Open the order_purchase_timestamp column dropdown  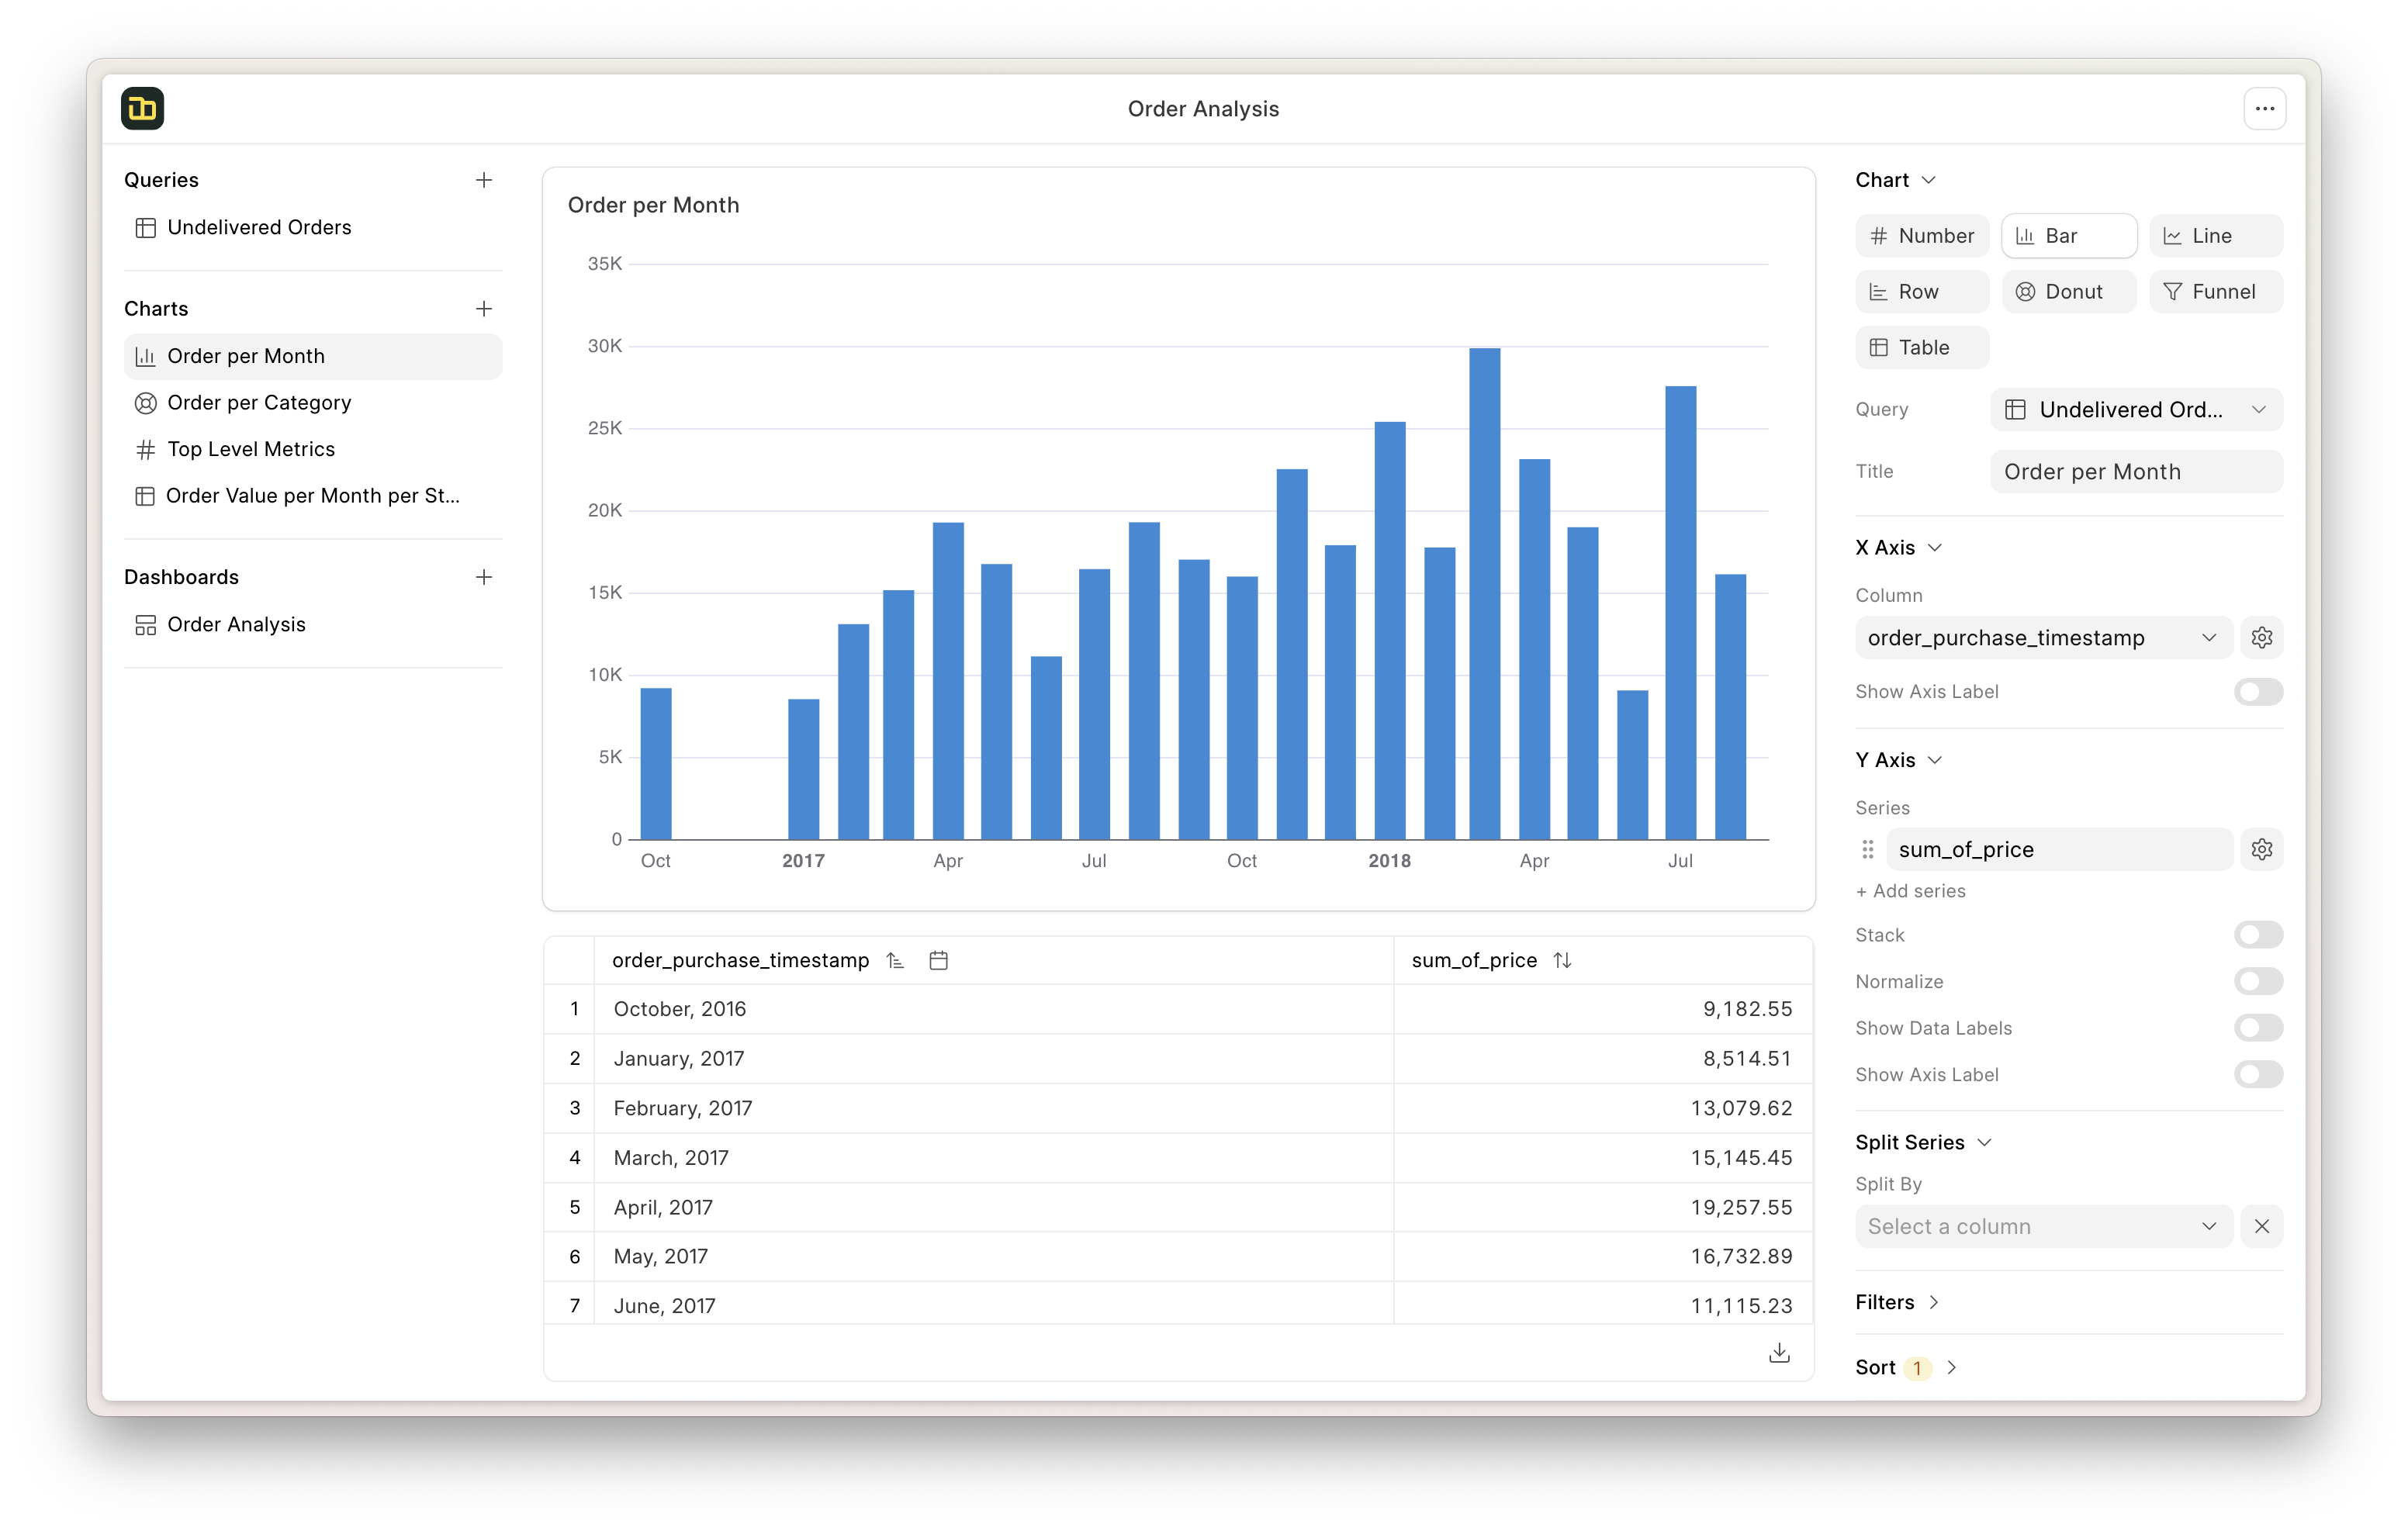(x=2042, y=638)
